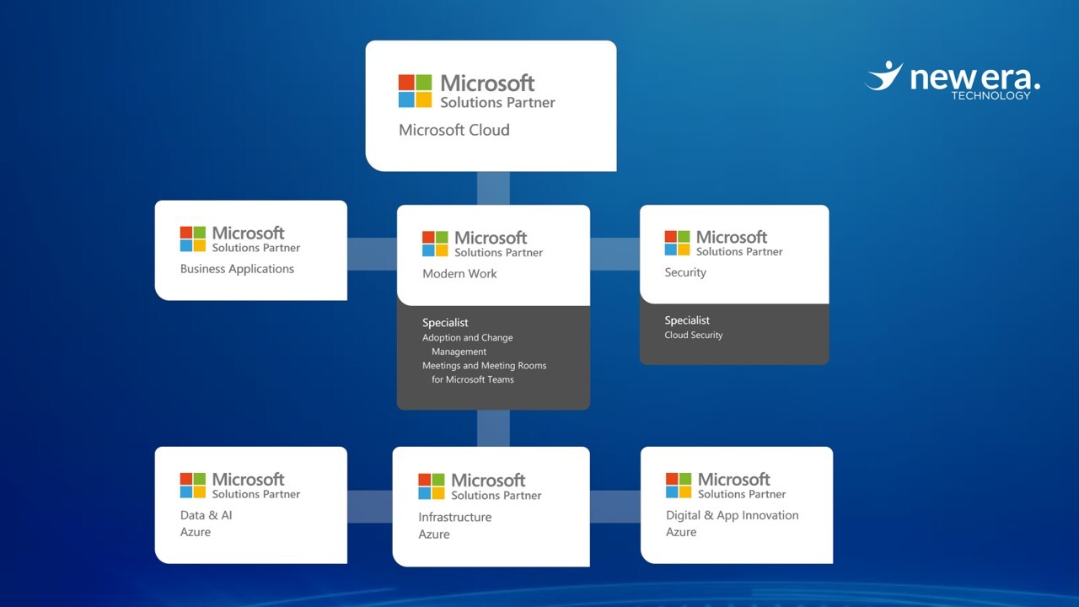This screenshot has height=607, width=1079.
Task: Click the Microsoft logo in the Infrastructure card
Action: tap(432, 486)
